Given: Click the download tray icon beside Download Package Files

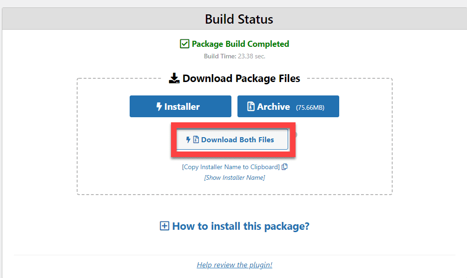Looking at the screenshot, I should 174,78.
